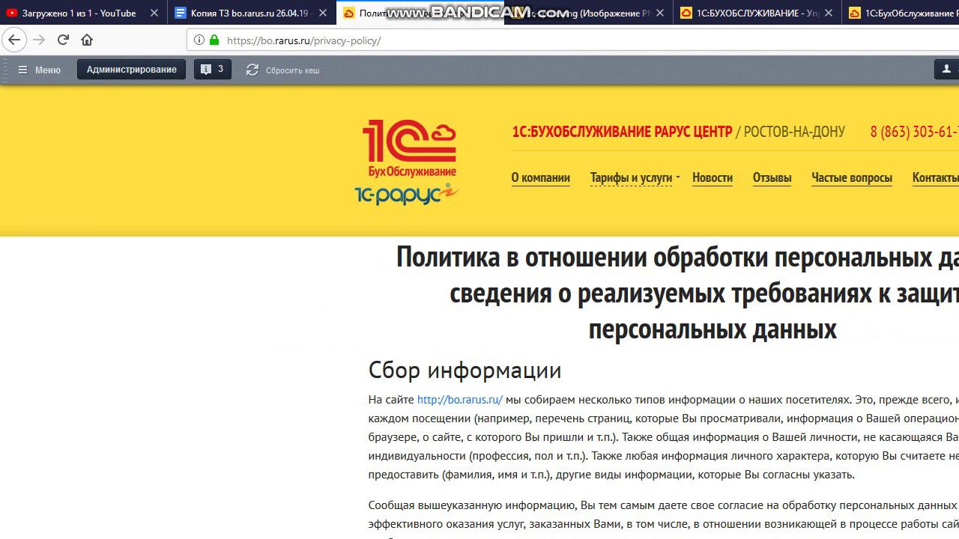Reload the current page

tap(64, 40)
